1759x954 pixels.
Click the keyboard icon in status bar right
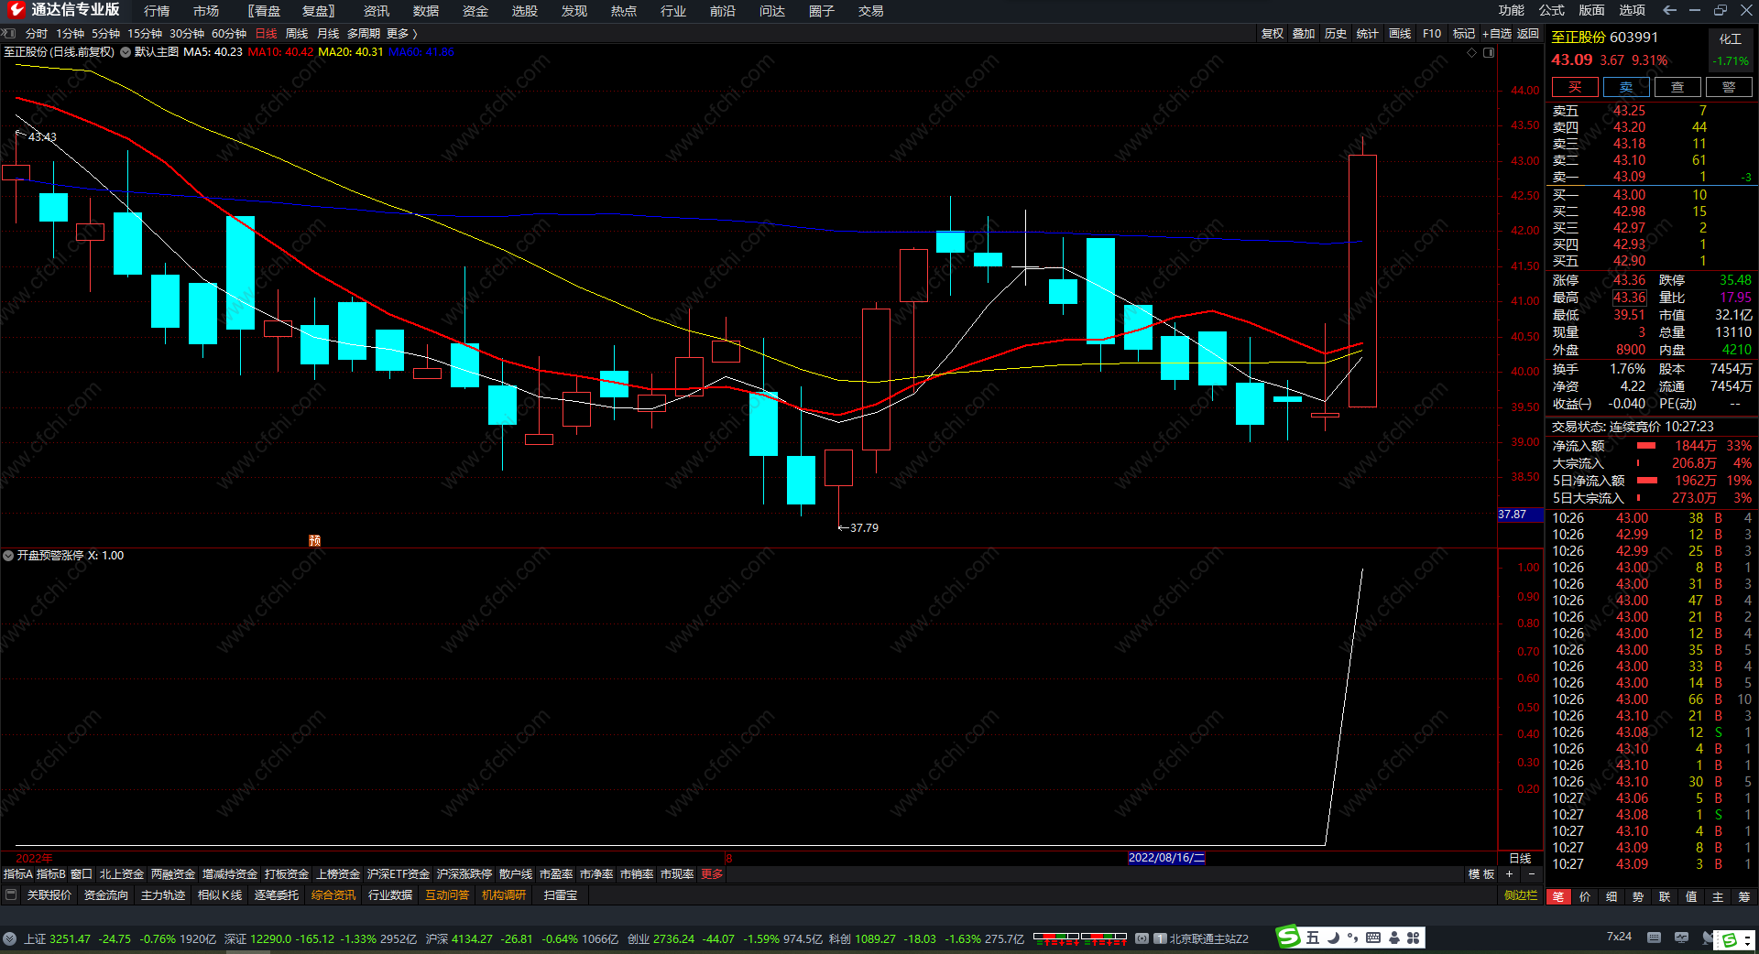pos(1654,938)
